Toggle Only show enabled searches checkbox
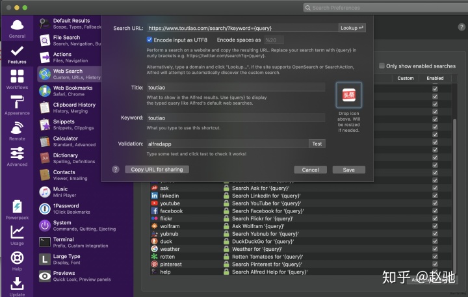The height and width of the screenshot is (297, 468). 382,66
